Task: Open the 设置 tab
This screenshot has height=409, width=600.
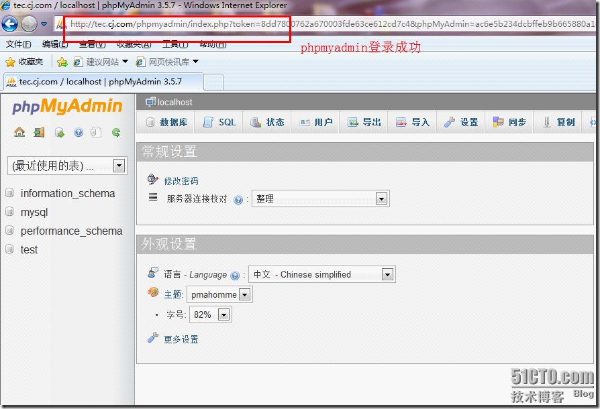Action: tap(460, 122)
